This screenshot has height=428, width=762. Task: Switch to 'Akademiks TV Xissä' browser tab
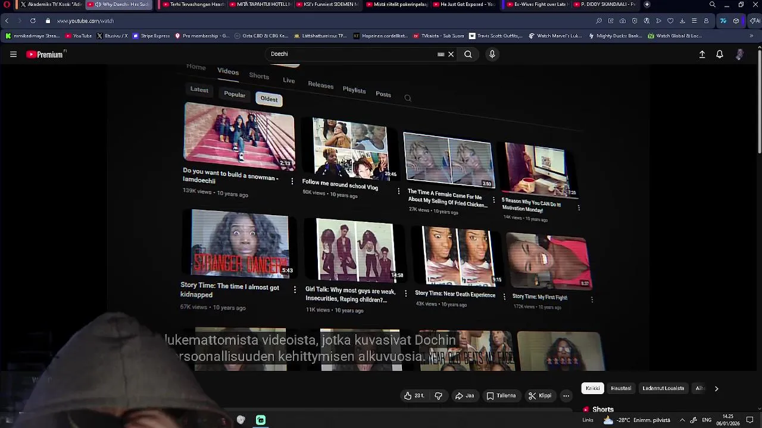tap(50, 4)
